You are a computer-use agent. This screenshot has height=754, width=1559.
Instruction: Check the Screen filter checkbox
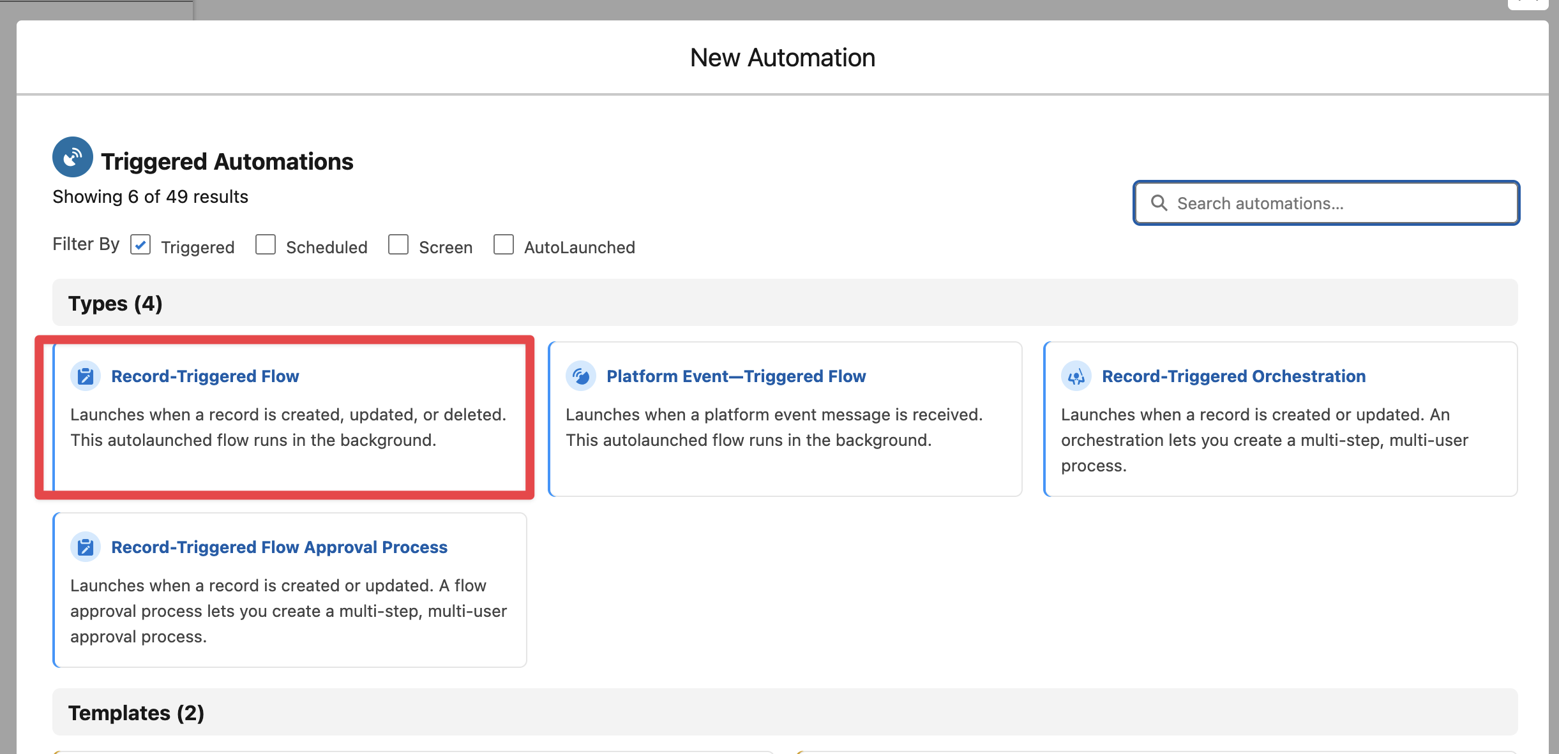pos(398,245)
